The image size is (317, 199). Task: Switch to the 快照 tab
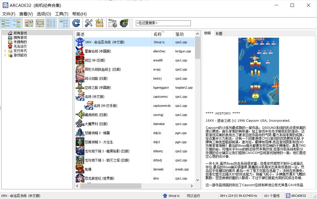coord(208,33)
